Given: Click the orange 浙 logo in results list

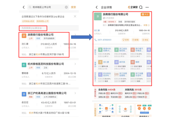Looking at the screenshot, I should click(24, 36).
